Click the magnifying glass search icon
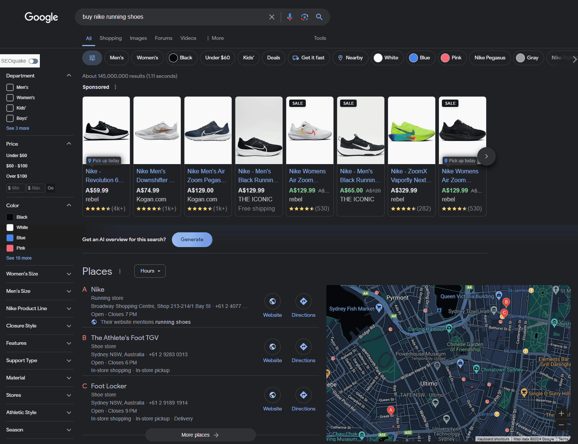 pyautogui.click(x=319, y=17)
